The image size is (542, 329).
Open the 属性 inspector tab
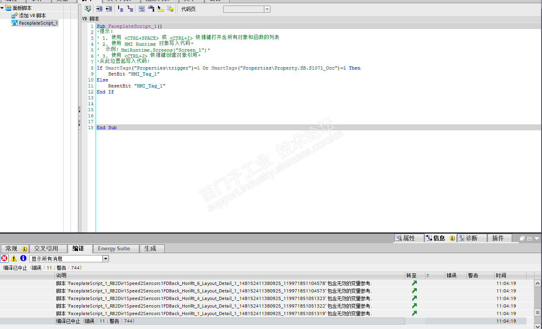tap(409, 238)
